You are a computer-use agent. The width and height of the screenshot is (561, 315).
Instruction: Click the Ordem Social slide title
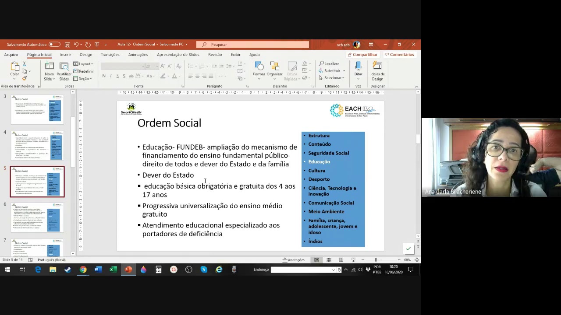[x=169, y=123]
